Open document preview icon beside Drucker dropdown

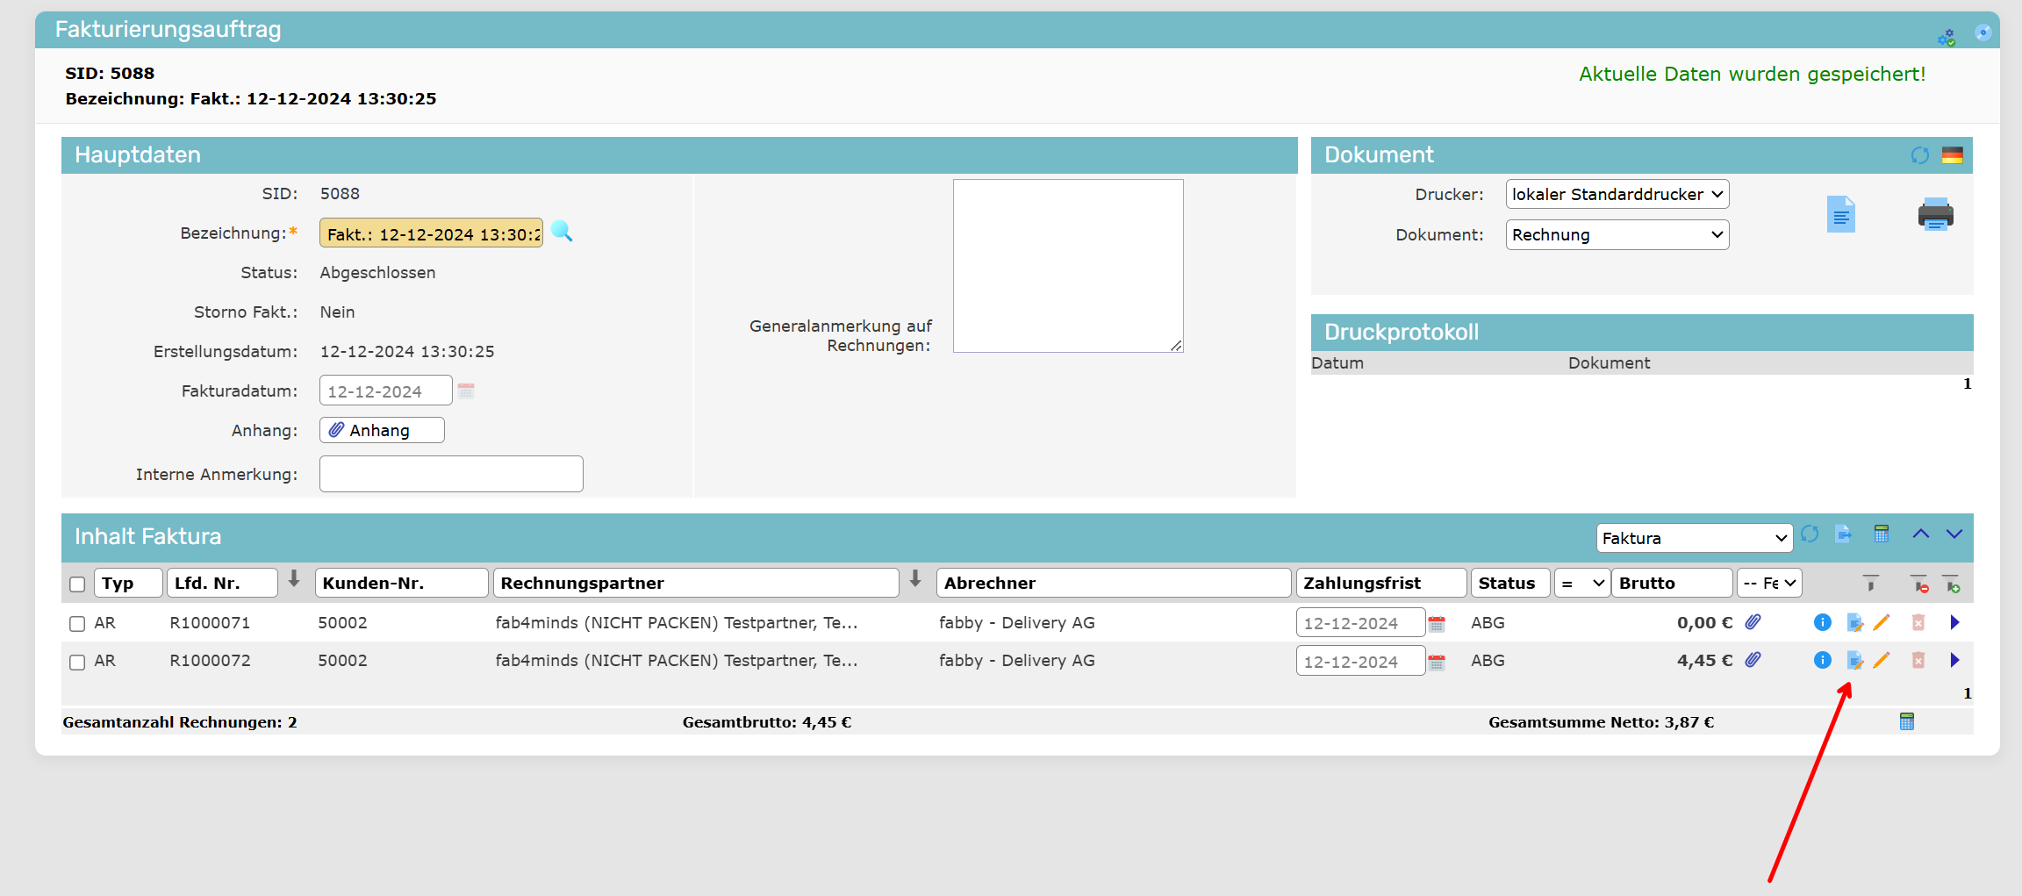tap(1840, 214)
